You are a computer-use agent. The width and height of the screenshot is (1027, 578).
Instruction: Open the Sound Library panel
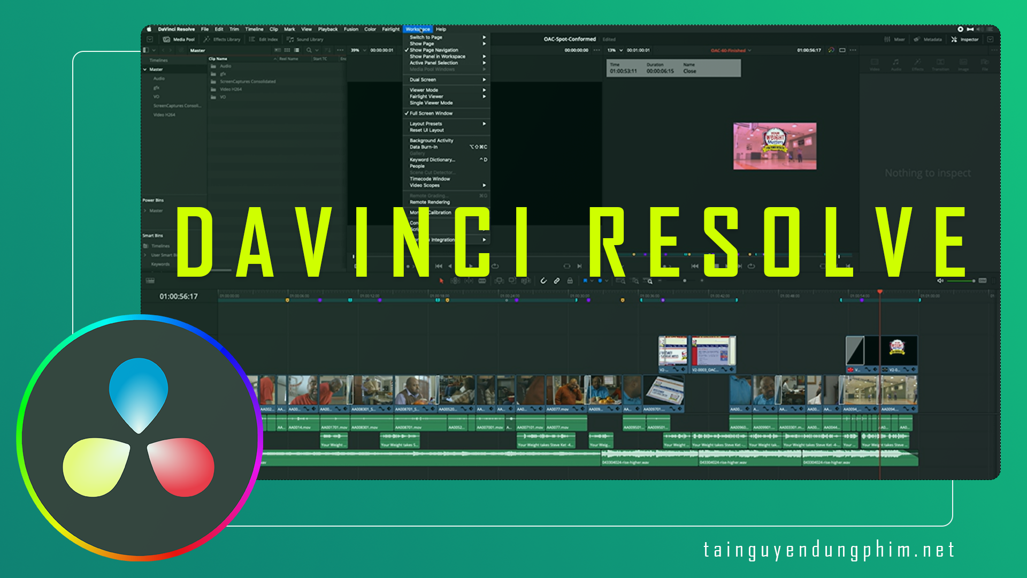coord(305,39)
